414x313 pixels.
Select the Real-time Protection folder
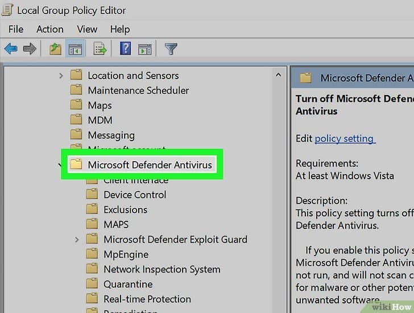pos(147,299)
